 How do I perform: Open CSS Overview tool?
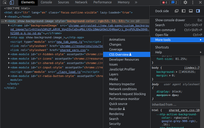pyautogui.click(x=127, y=54)
